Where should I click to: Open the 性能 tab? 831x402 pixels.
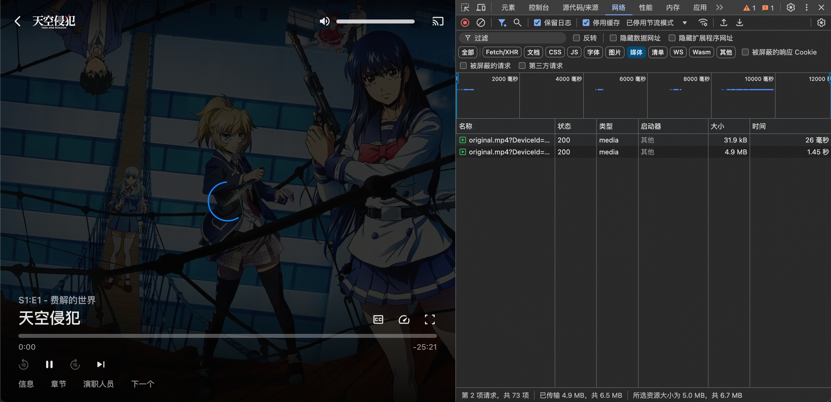pos(645,7)
